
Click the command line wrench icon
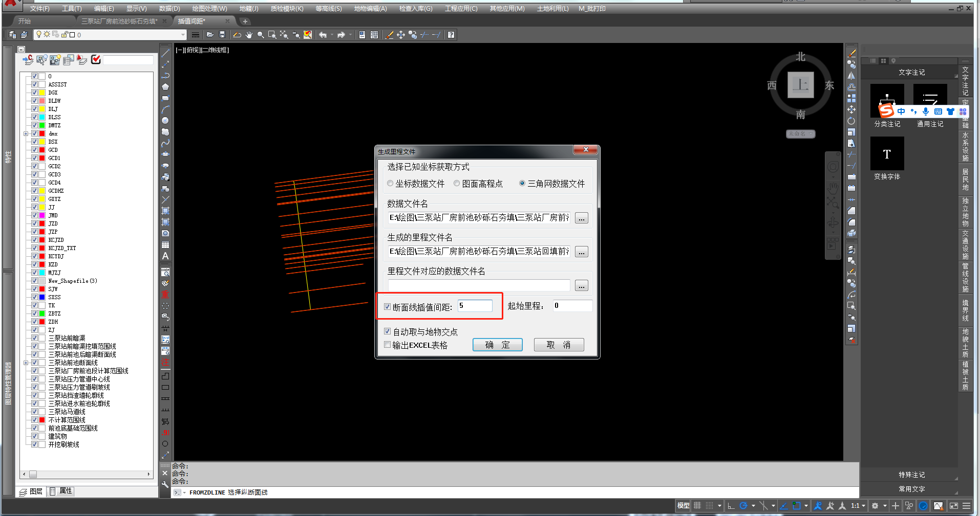coord(165,484)
